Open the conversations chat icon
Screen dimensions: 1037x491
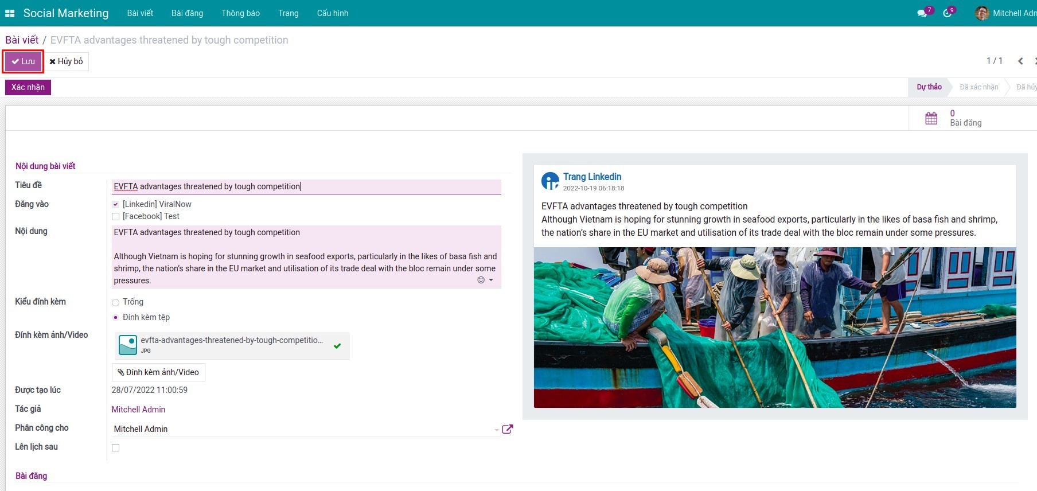coord(922,13)
